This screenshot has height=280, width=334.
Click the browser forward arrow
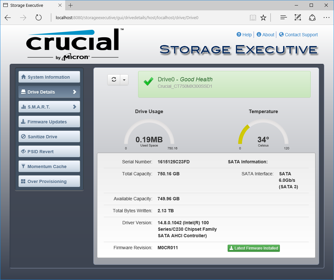(23, 18)
